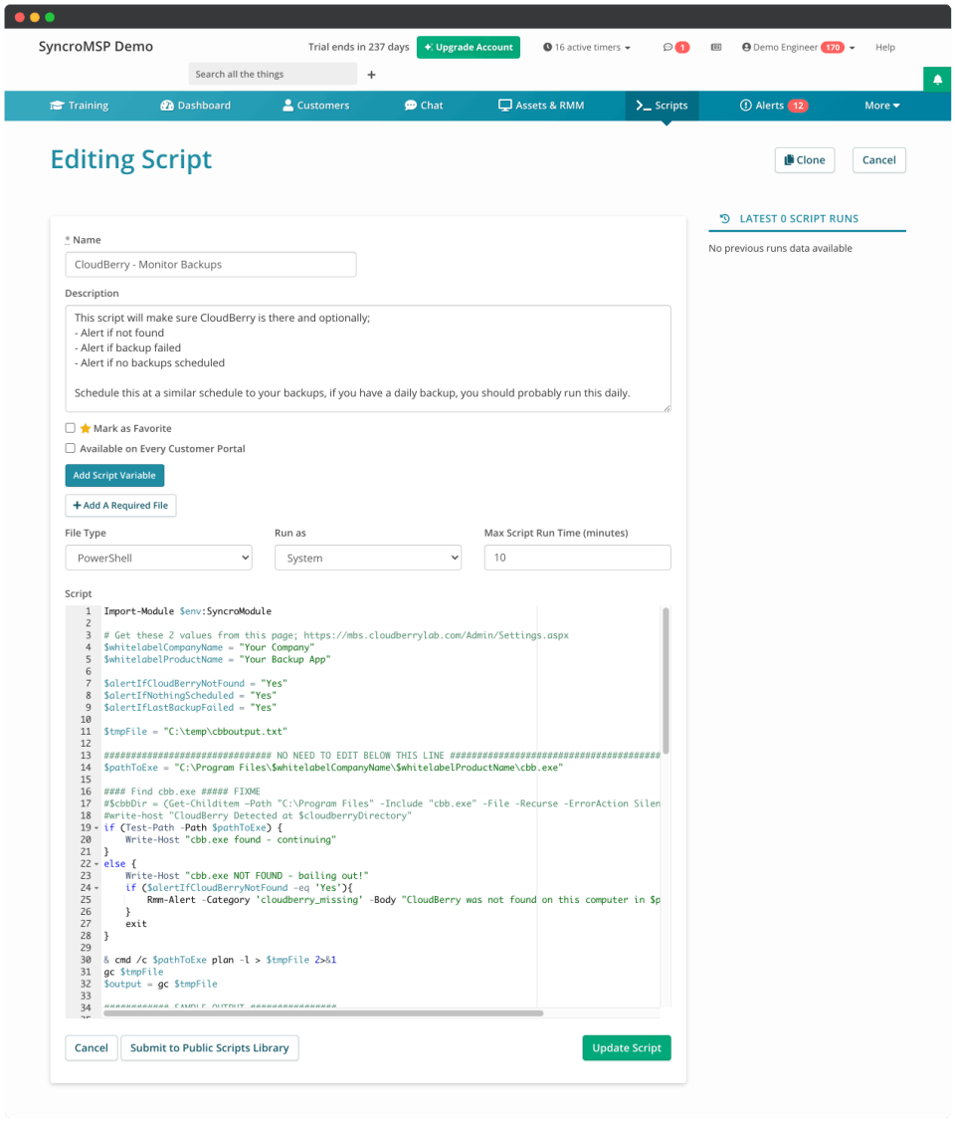
Task: Open the Run as System dropdown
Action: [368, 558]
